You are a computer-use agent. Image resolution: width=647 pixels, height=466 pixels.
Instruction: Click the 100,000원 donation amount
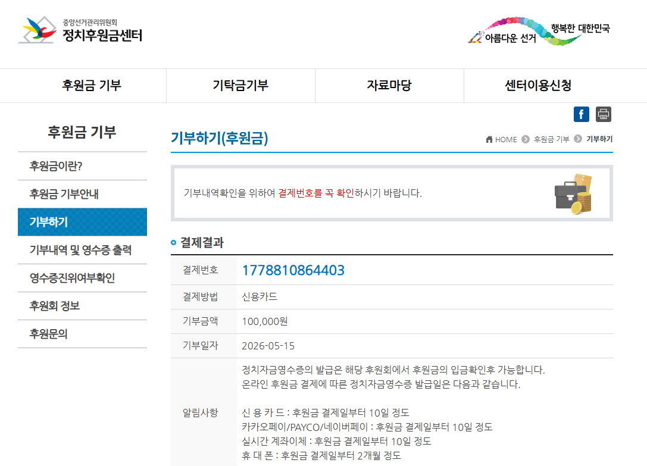264,321
